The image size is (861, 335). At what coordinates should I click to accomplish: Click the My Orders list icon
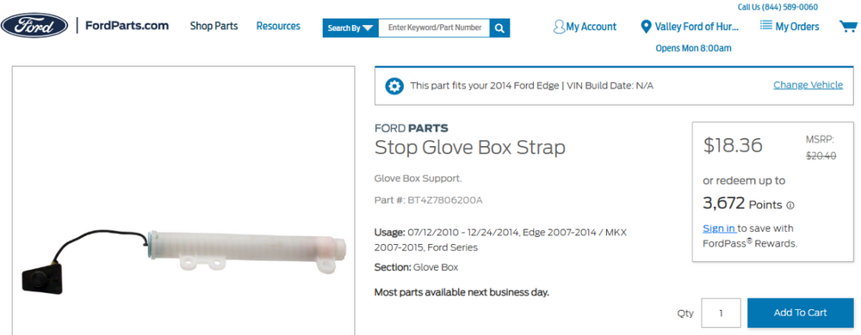[766, 26]
